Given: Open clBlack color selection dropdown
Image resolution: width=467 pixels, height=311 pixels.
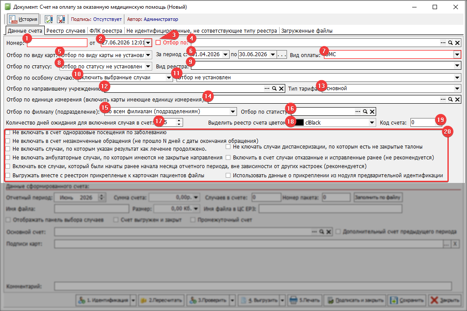Looking at the screenshot, I should [x=372, y=122].
